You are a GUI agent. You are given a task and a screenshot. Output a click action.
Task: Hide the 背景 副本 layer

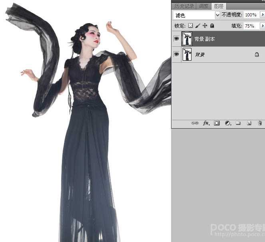[x=176, y=39]
